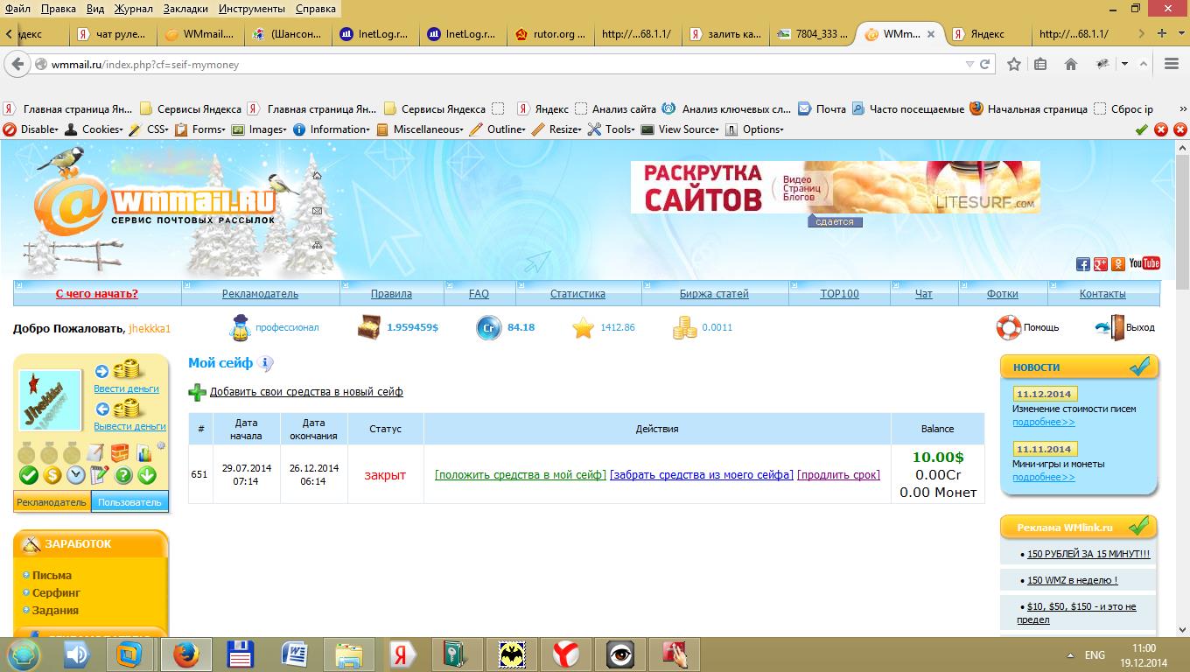Reload the page with the refresh icon
Screen dimensions: 1190x672
click(x=984, y=64)
